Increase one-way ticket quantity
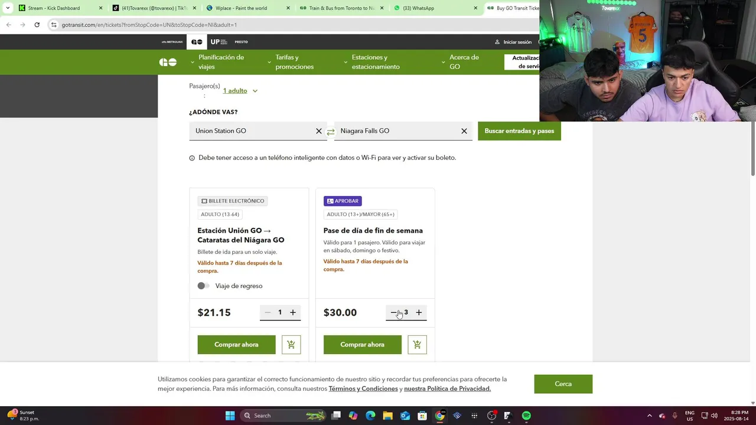The image size is (756, 425). 293,312
